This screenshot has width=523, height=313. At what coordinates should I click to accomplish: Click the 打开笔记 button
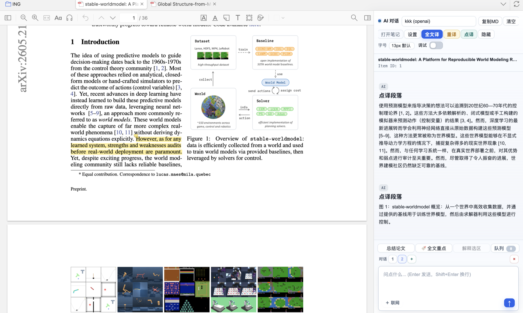[390, 34]
